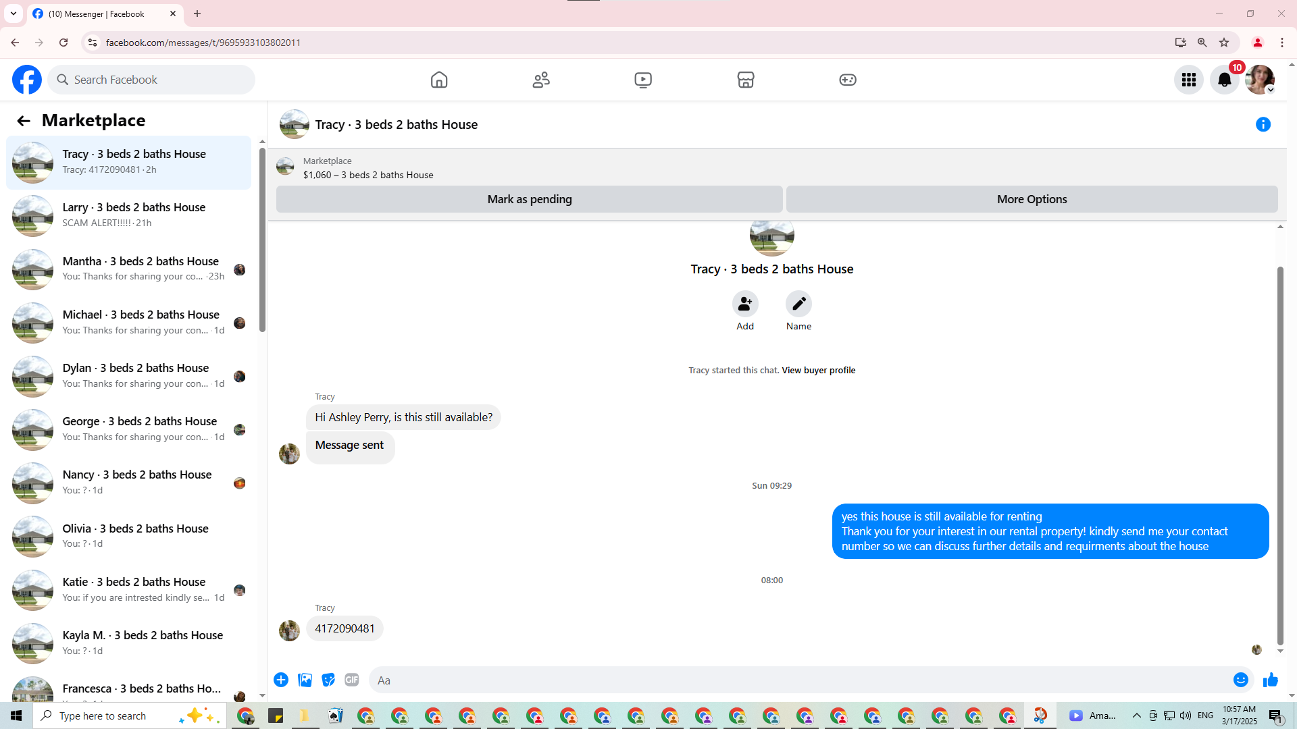Open the Gaming controller icon
This screenshot has width=1297, height=729.
click(848, 80)
